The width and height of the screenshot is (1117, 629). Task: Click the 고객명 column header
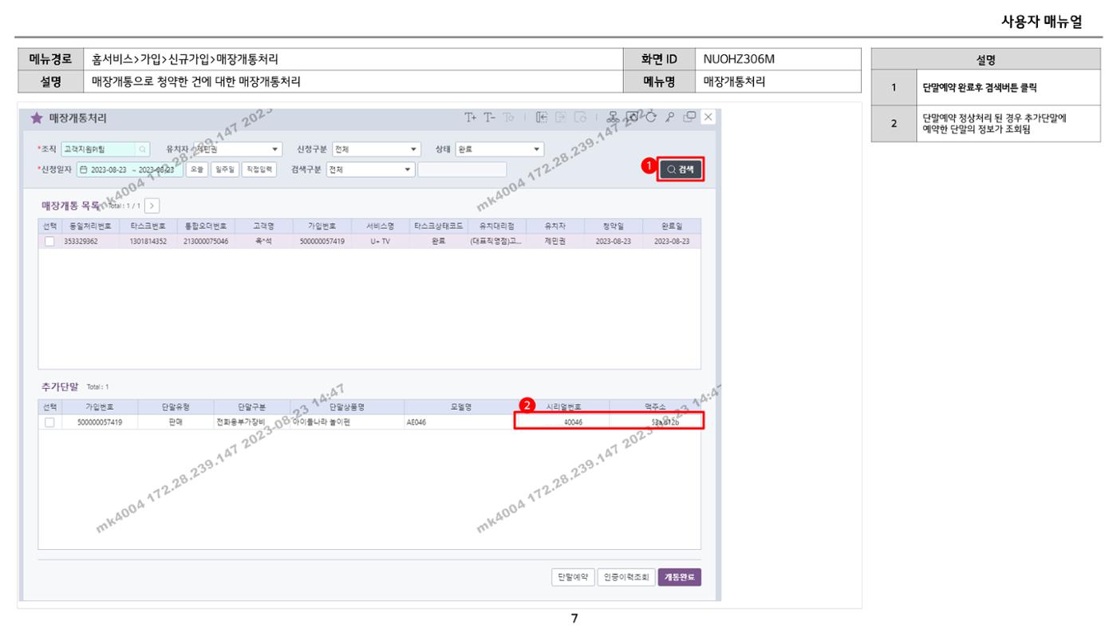point(263,226)
